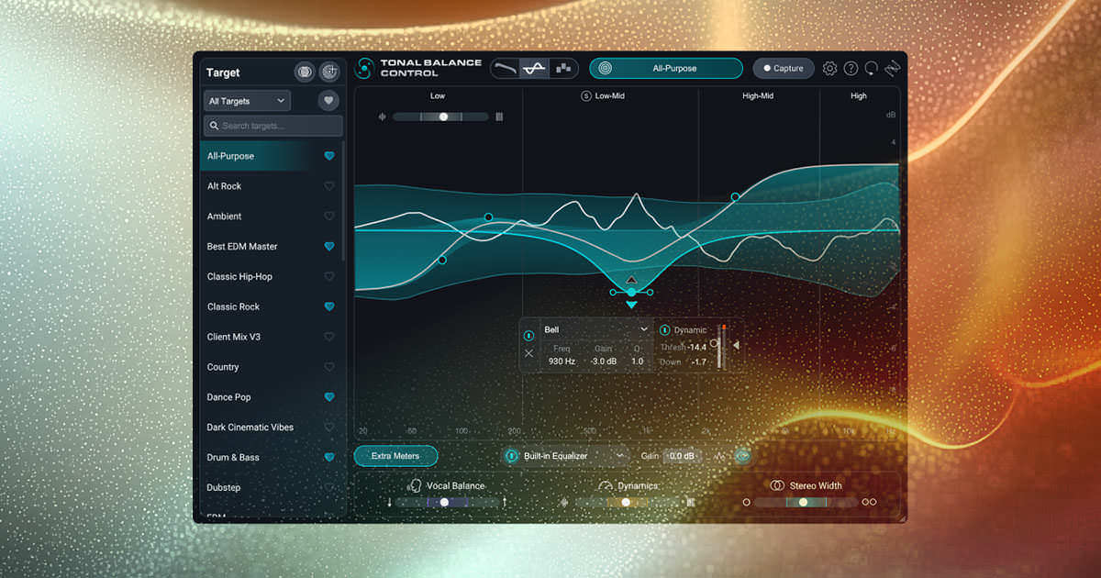Select the Classic Hip-Hop target
Screen dimensions: 1101x578
(239, 276)
